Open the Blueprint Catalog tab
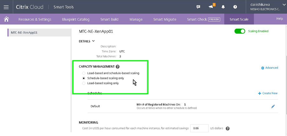Screen dimensions: 287x136 coord(75,19)
